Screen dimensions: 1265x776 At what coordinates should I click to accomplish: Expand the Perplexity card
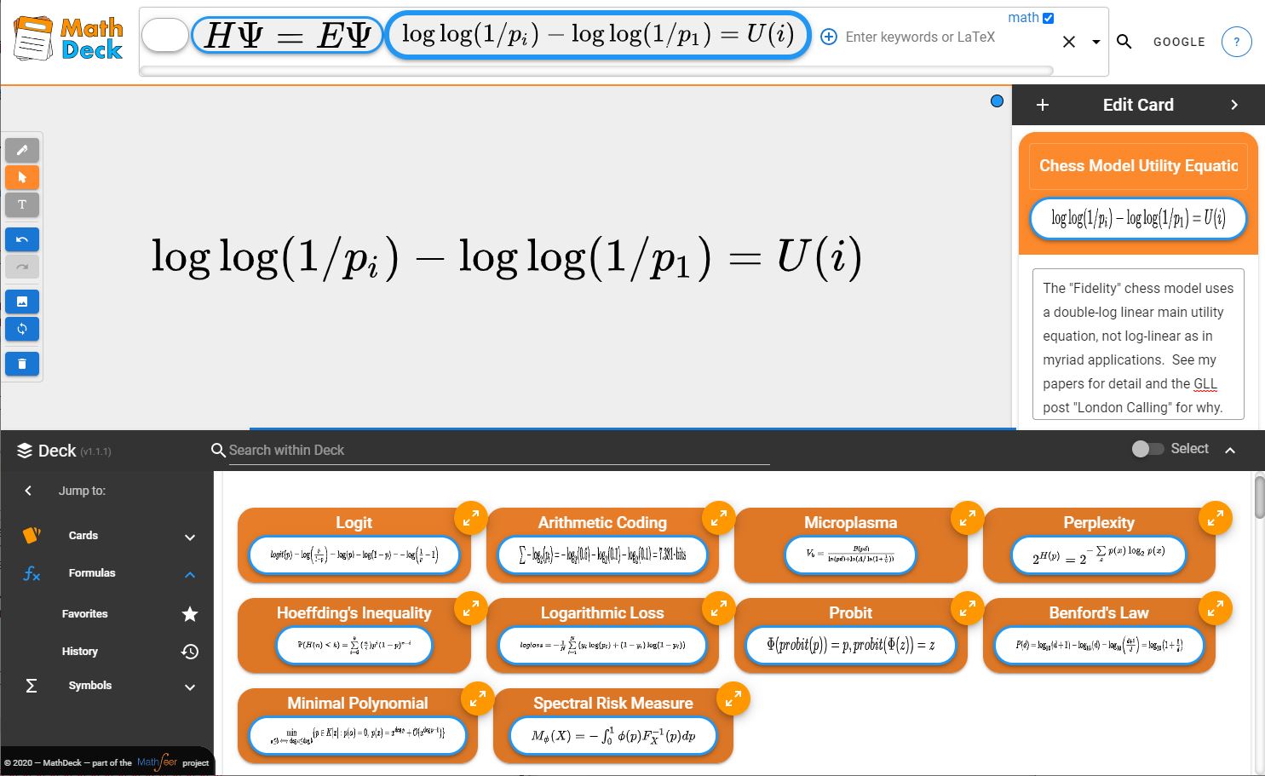tap(1216, 518)
